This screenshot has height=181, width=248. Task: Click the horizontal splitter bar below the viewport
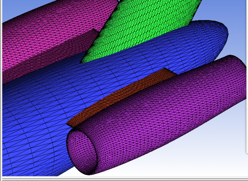click(x=124, y=178)
